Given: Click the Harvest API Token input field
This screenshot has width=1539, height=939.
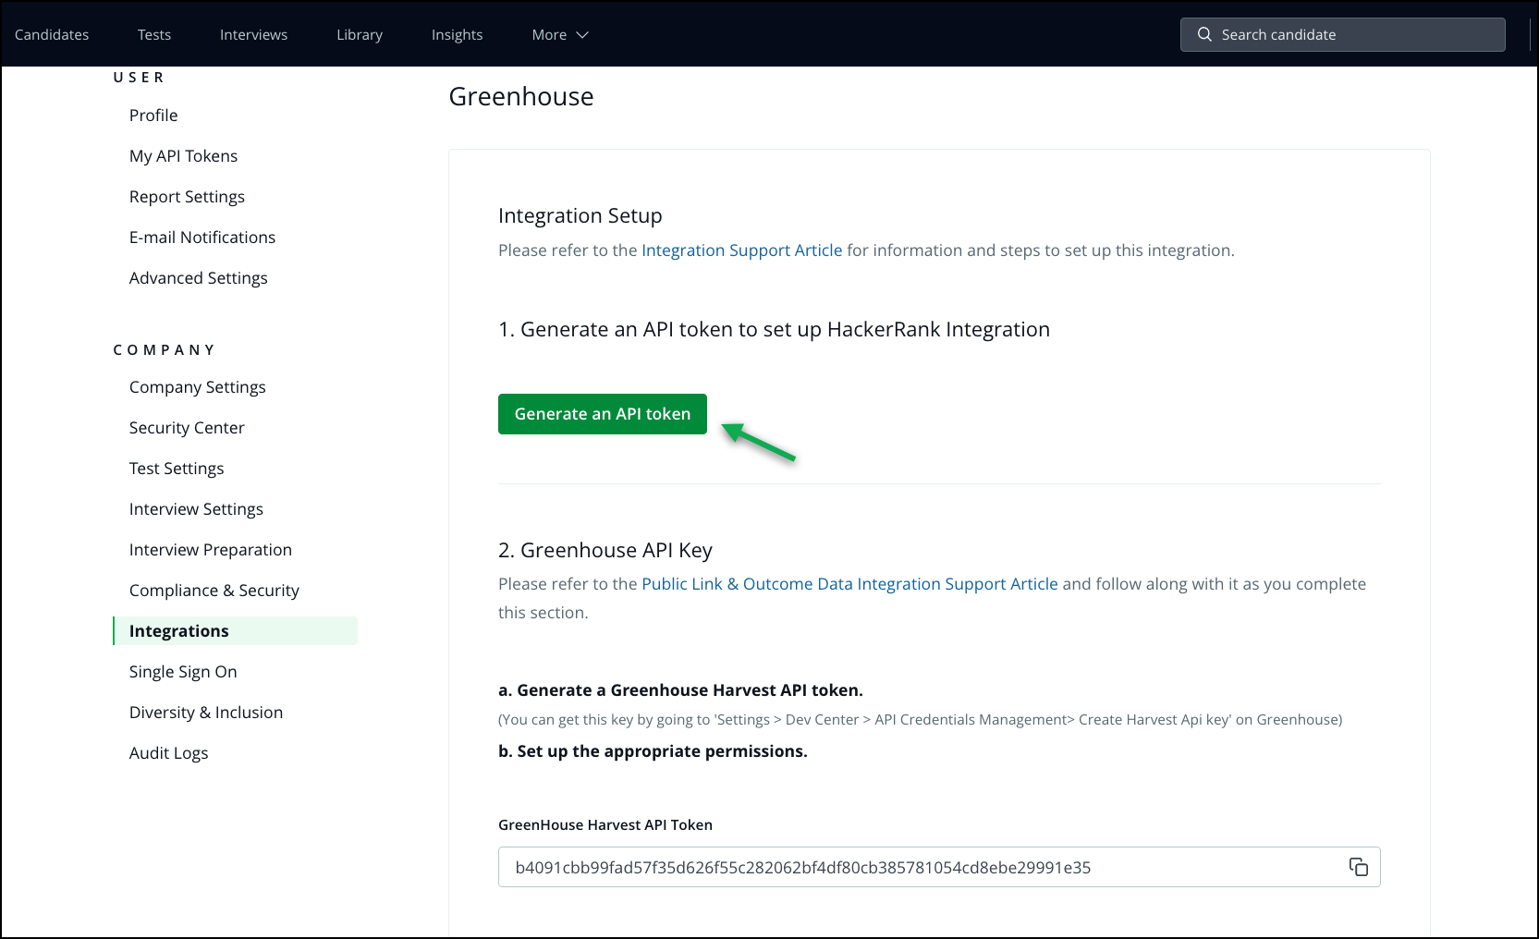Looking at the screenshot, I should tap(939, 867).
